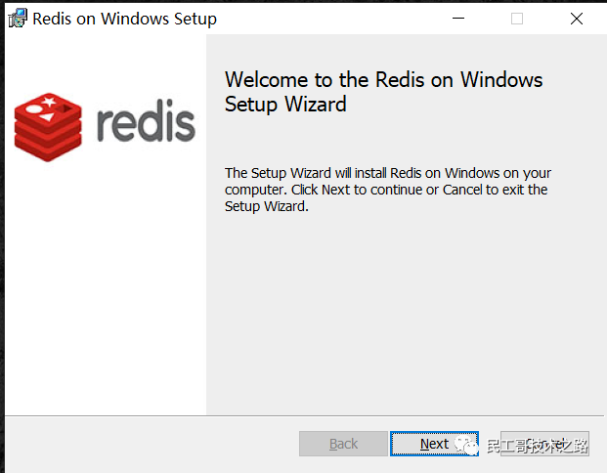
Task: Click the Redis logo image
Action: pos(105,127)
